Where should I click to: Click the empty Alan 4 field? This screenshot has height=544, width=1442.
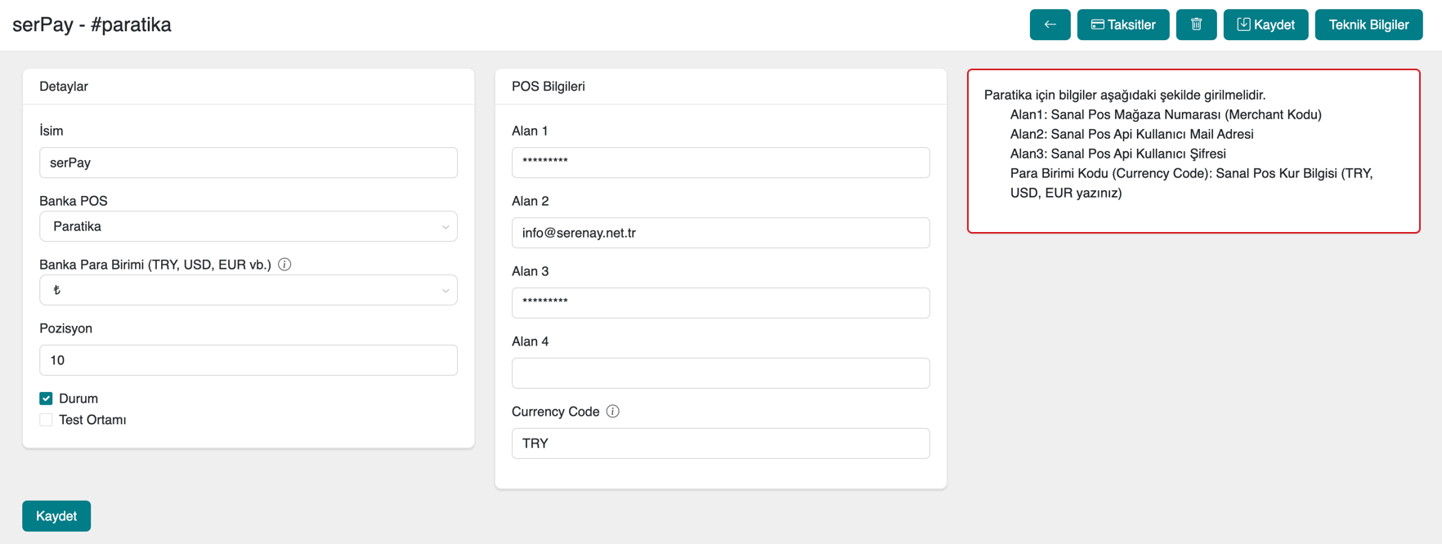coord(720,373)
